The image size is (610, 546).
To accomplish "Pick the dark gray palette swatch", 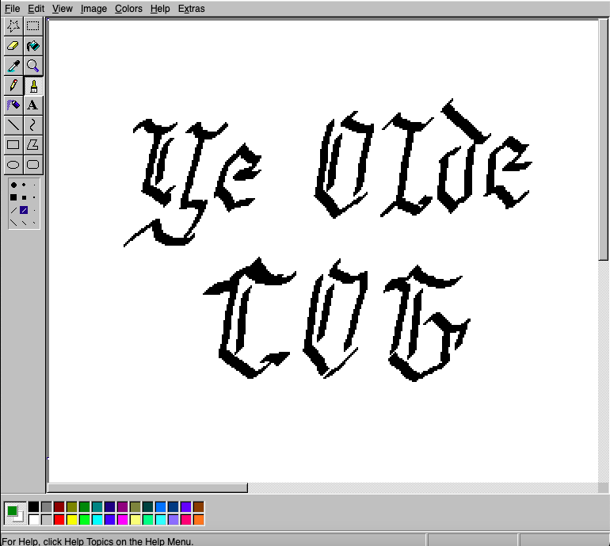I will pyautogui.click(x=46, y=506).
